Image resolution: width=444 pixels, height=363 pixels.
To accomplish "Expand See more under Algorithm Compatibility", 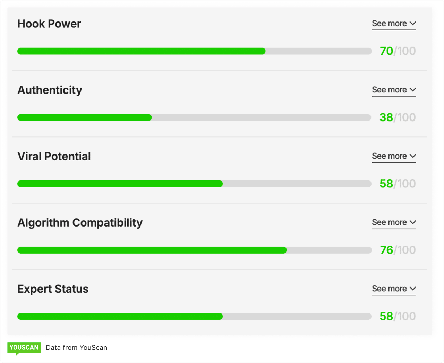I will tap(390, 222).
